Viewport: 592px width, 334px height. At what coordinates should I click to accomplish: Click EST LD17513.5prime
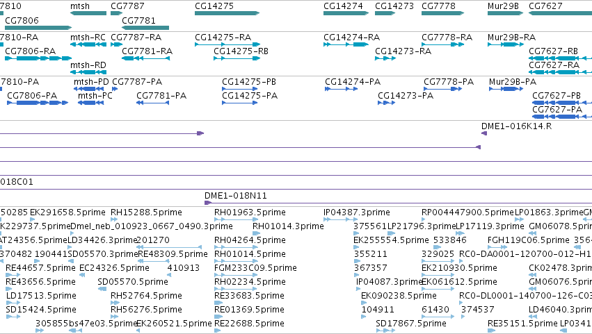[13, 303]
